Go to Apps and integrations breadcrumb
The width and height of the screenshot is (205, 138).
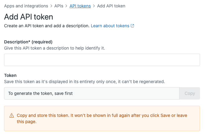click(x=26, y=6)
